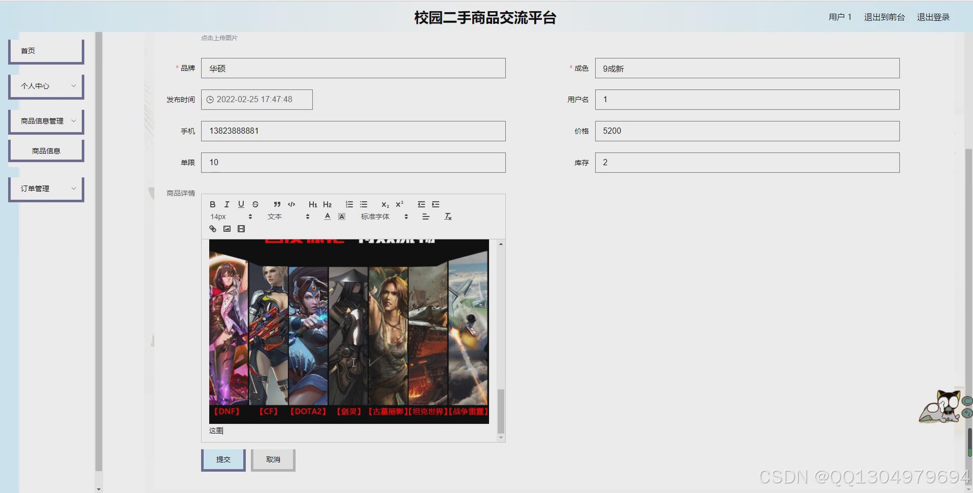973x493 pixels.
Task: Open text color picker
Action: tap(327, 217)
